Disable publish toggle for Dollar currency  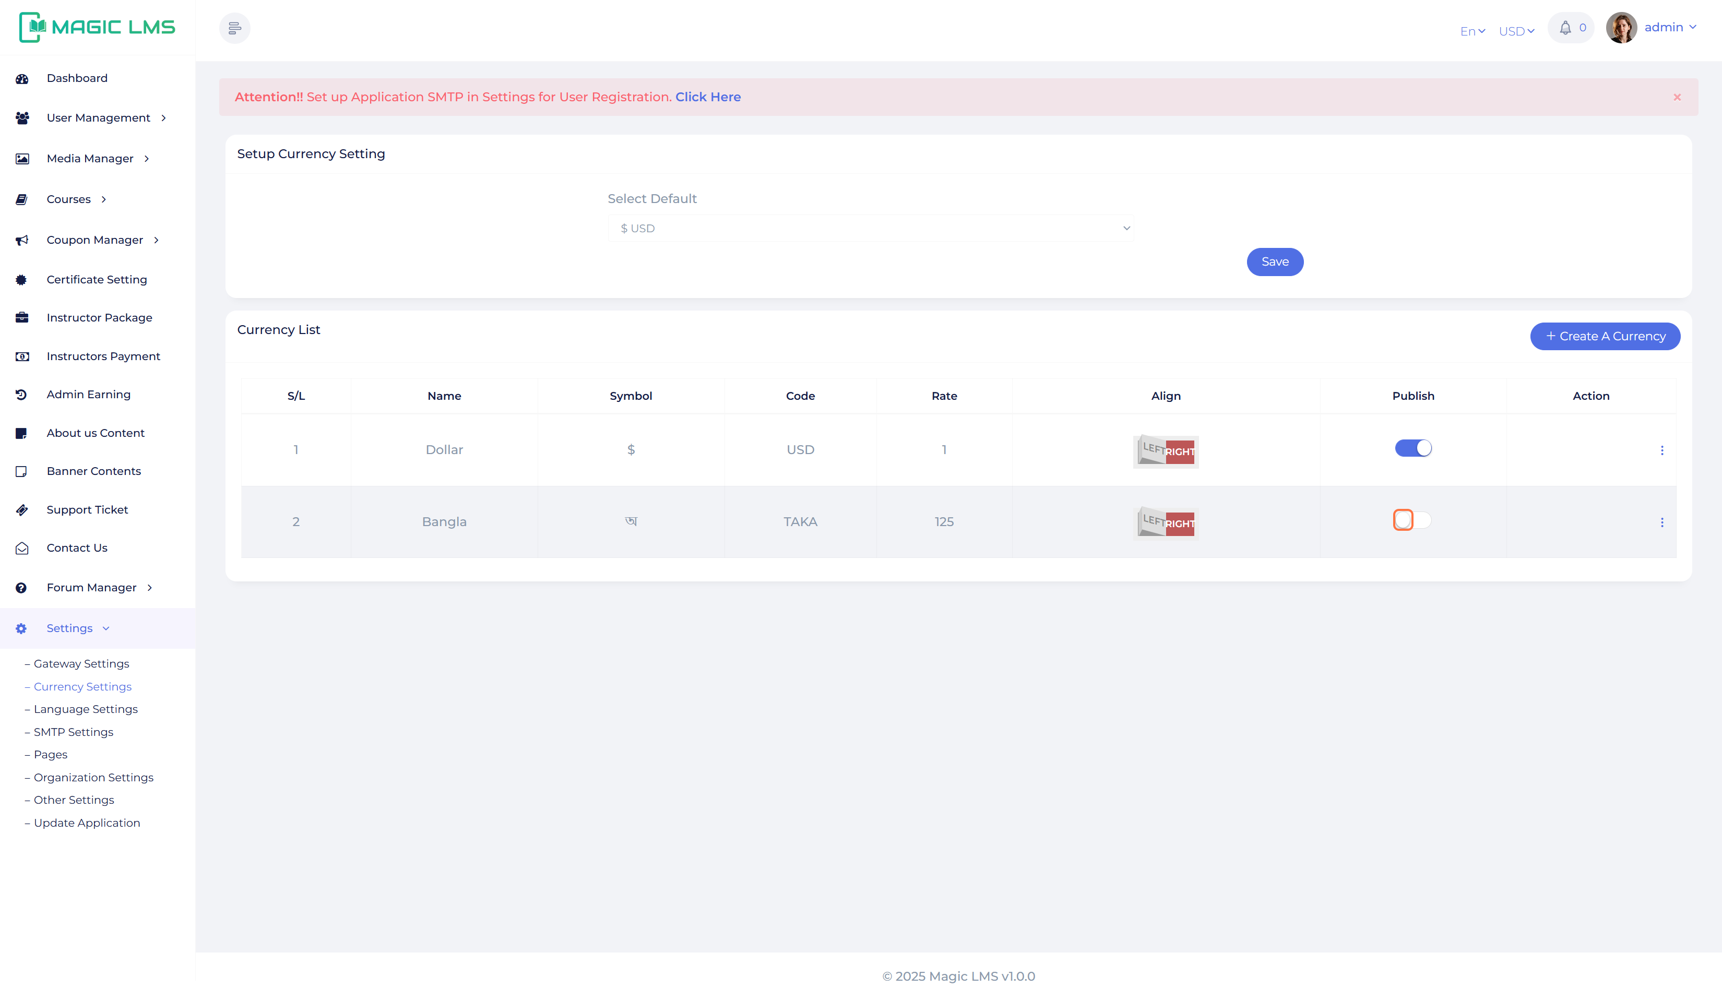[x=1413, y=448]
